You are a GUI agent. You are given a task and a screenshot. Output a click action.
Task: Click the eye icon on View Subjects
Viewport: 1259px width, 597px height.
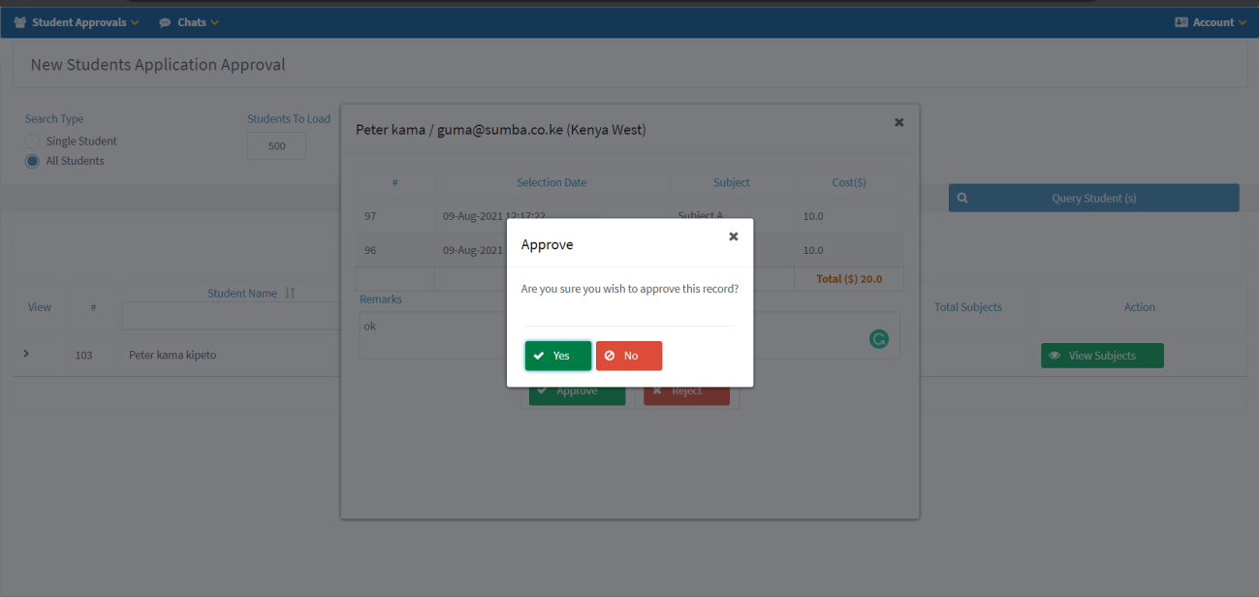(x=1054, y=356)
